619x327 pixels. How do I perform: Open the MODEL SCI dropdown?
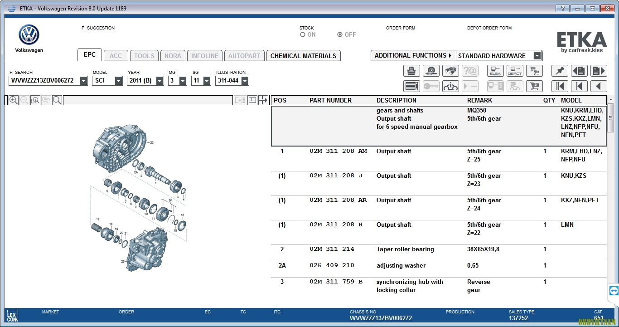[x=118, y=81]
